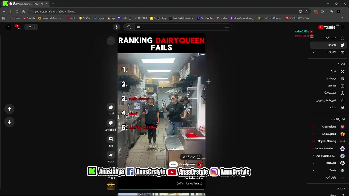The image size is (349, 196).
Task: Open the three-dot options menu beside the short
Action: click(x=111, y=41)
